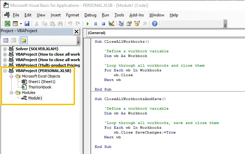Click the Break (pause) toolbar icon
The image size is (245, 154).
[95, 24]
